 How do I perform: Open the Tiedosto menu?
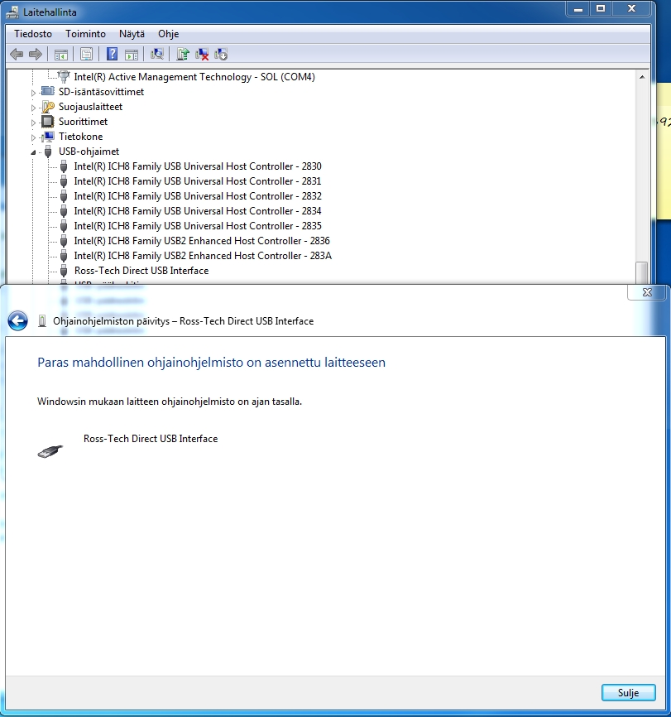(33, 34)
